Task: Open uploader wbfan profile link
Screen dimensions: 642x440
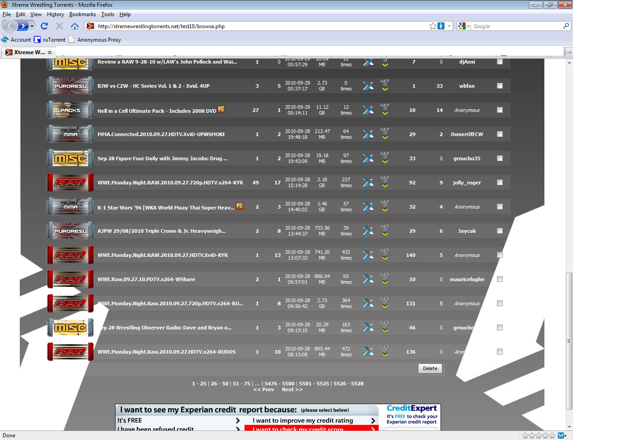Action: point(467,86)
